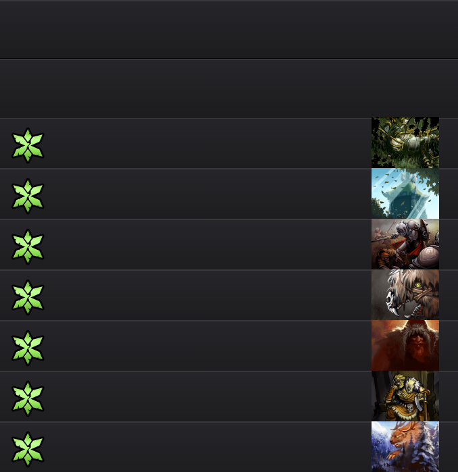458x472 pixels.
Task: Select the empty middle area of the red giant row
Action: (x=208, y=345)
